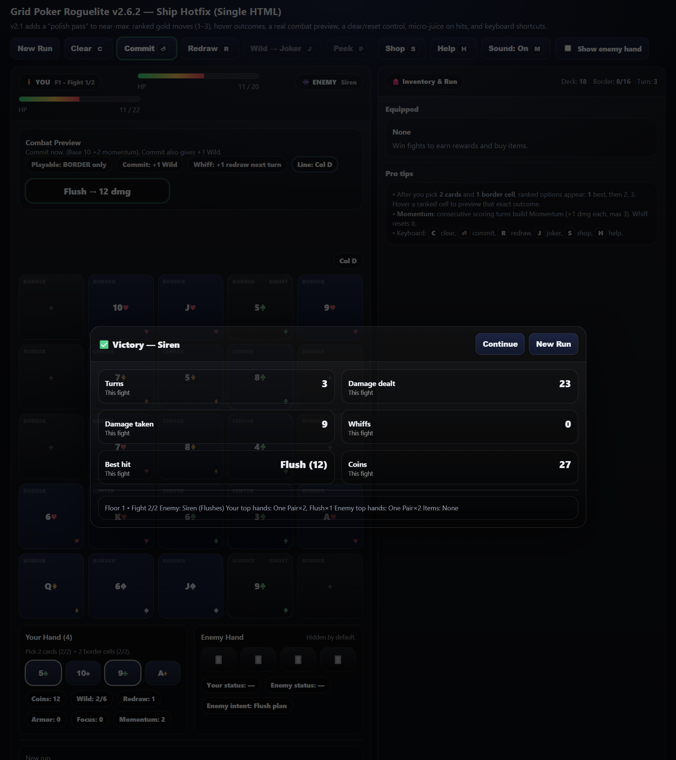Click the enemy Siren monster icon
Viewport: 676px width, 760px height.
click(x=305, y=82)
